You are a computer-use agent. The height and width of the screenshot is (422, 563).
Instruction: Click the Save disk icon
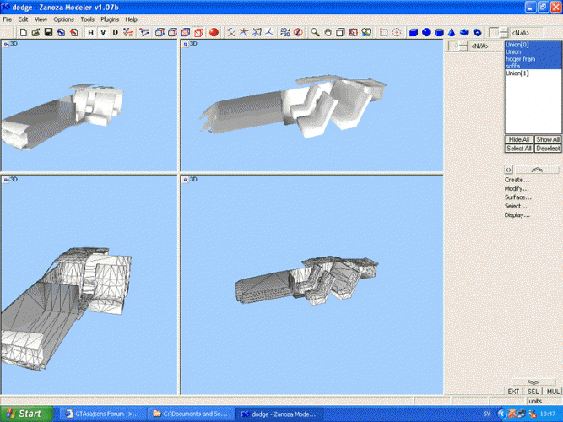[49, 33]
